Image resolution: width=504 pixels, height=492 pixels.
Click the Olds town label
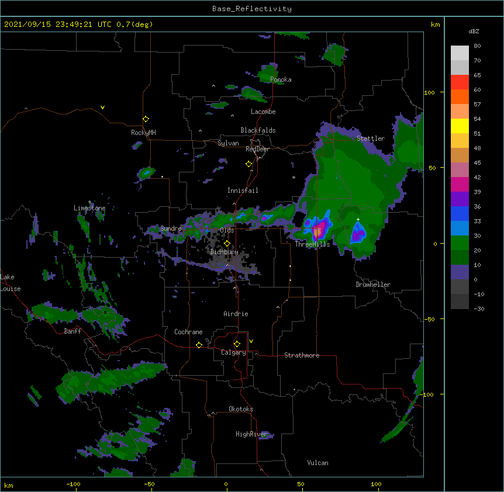227,230
